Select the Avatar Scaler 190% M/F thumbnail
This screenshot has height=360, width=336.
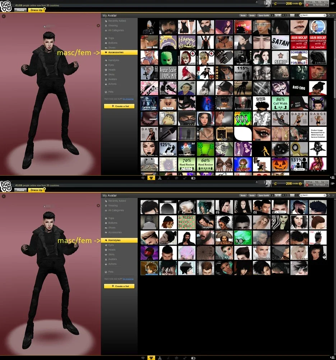(168, 73)
